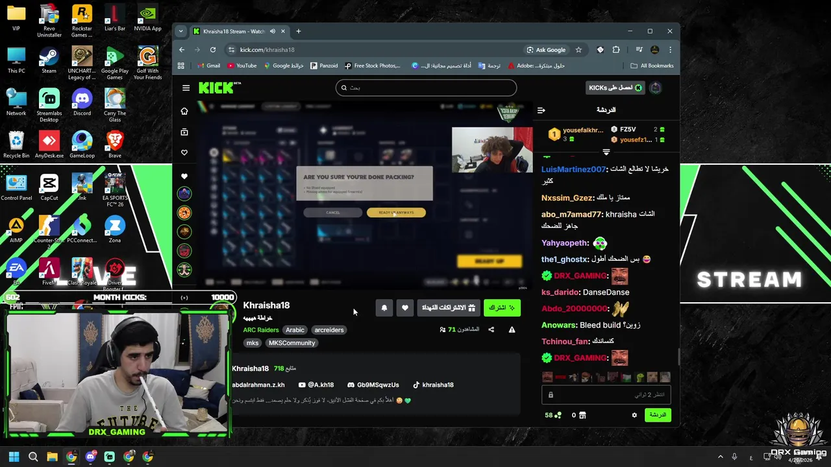Open the Browse icon in Kick sidebar
The image size is (831, 467).
point(184,132)
